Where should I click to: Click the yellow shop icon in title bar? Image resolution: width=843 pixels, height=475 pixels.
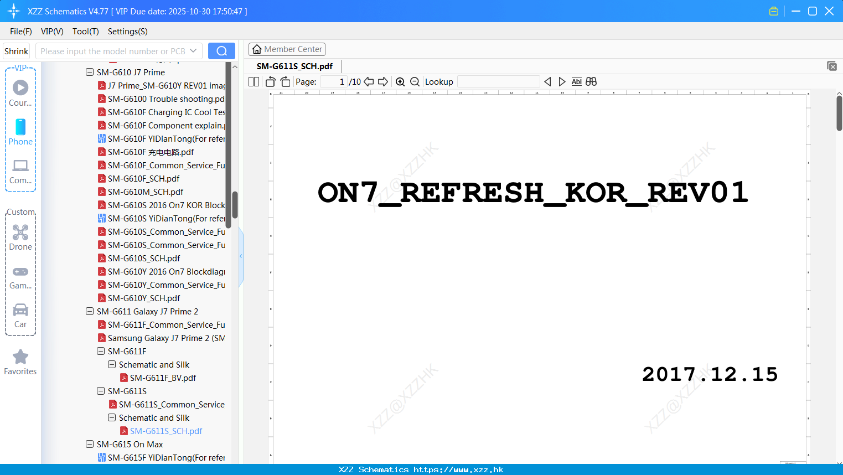(774, 11)
